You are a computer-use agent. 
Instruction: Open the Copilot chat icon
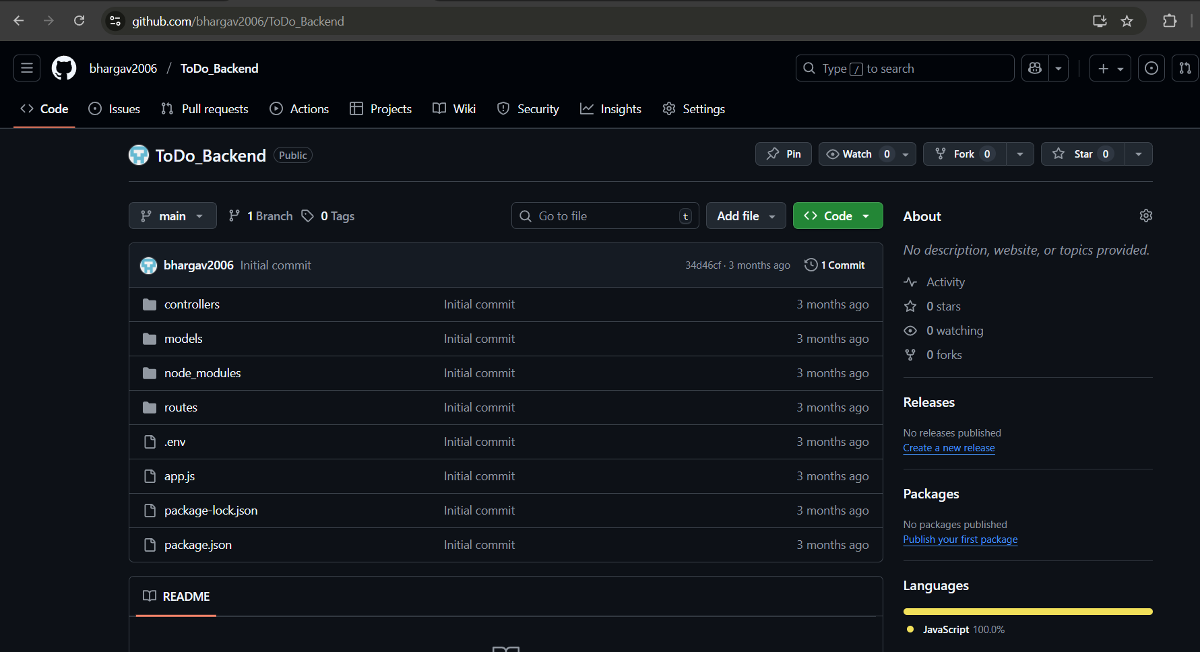[x=1035, y=68]
